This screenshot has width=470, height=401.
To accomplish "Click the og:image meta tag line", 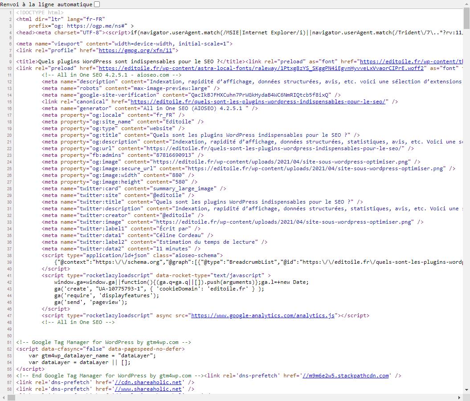I will pyautogui.click(x=178, y=162).
